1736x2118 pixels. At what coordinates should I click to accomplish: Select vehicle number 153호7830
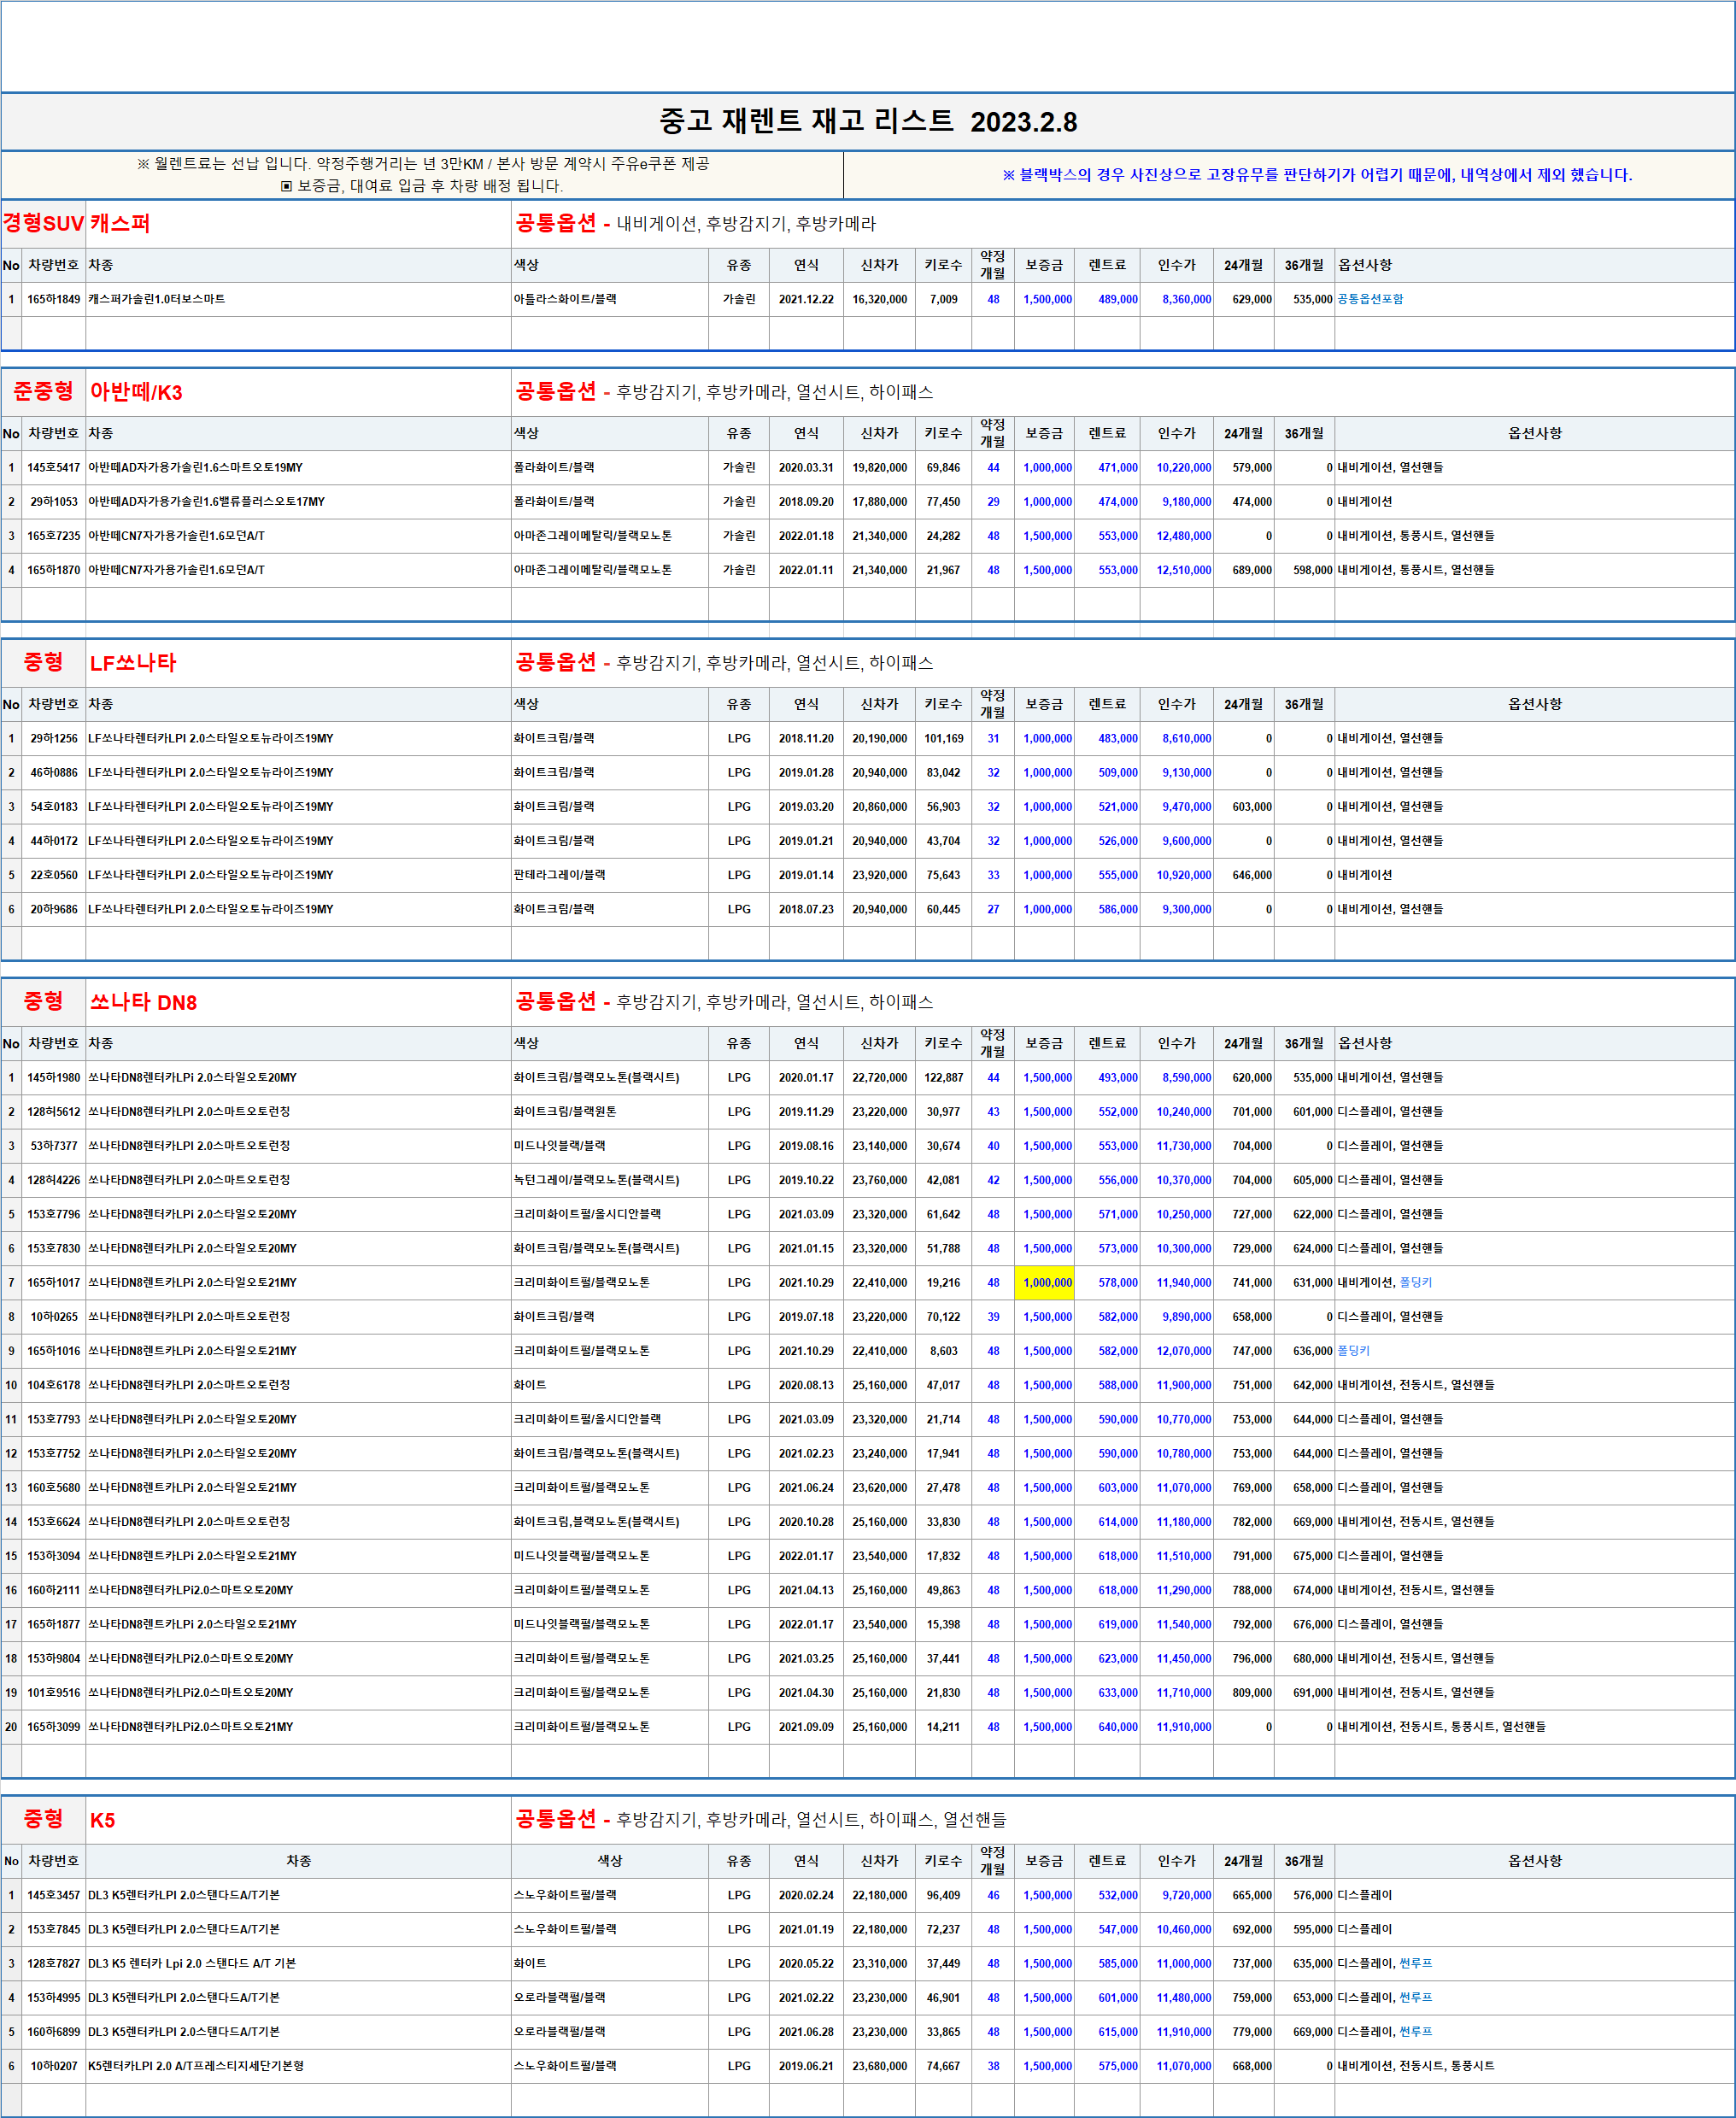click(53, 1248)
